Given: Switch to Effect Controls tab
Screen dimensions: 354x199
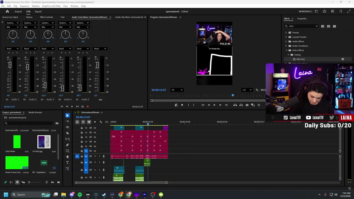Looking at the screenshot, I should (x=46, y=17).
